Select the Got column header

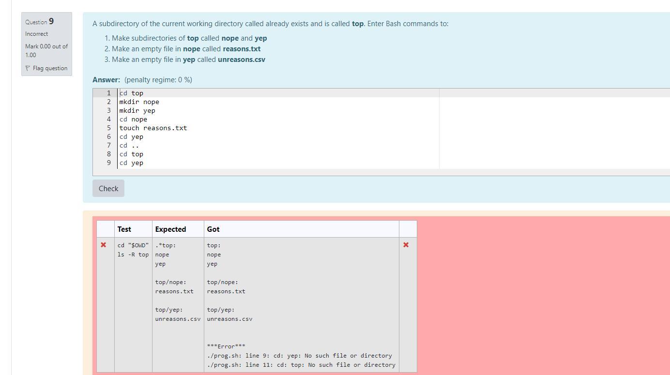pos(213,229)
